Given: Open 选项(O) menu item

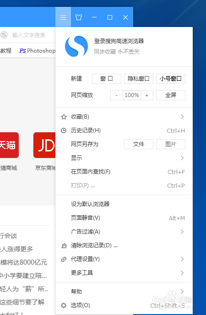Looking at the screenshot, I should 124,305.
